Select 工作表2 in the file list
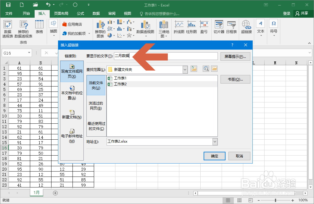This screenshot has width=314, height=204. click(120, 84)
